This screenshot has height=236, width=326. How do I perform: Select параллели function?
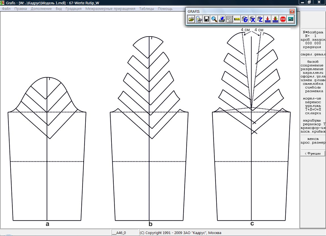pos(313,73)
